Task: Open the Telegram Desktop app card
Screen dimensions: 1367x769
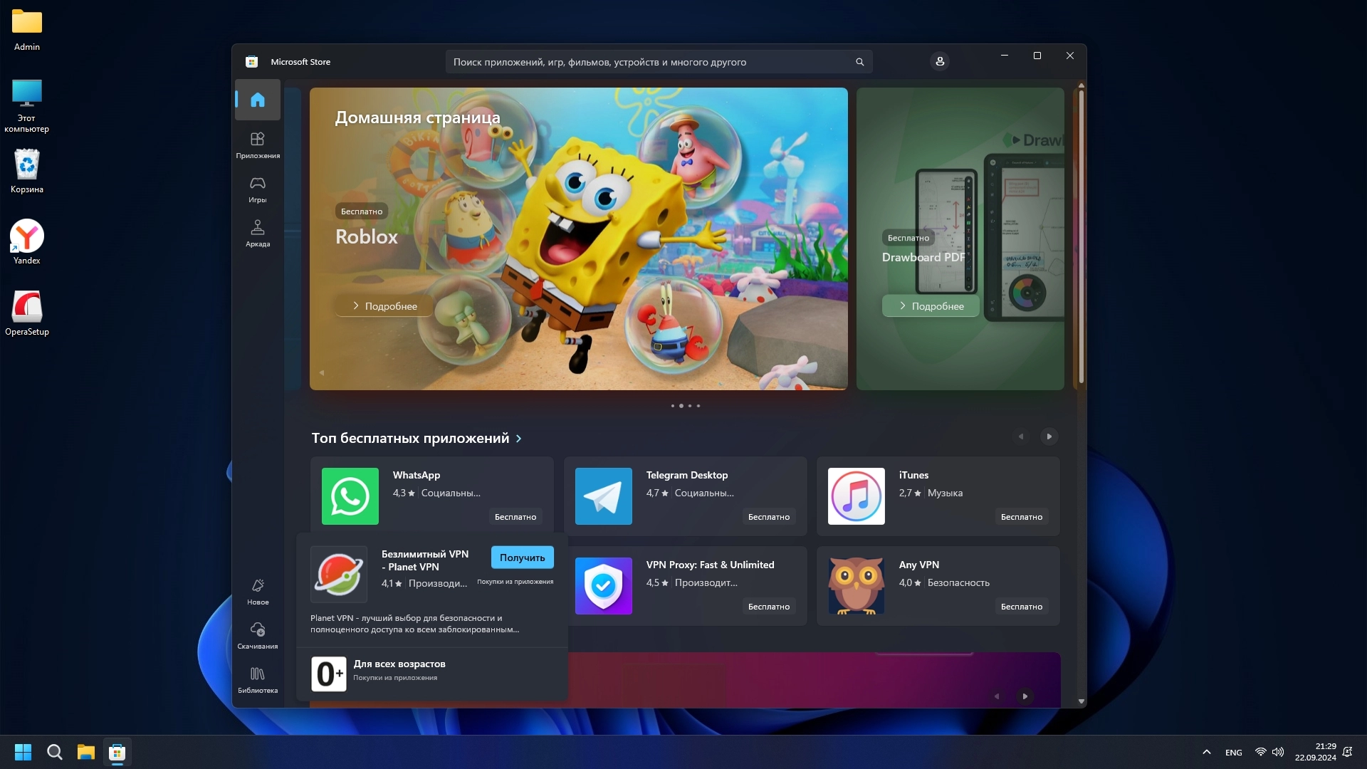Action: pyautogui.click(x=685, y=496)
